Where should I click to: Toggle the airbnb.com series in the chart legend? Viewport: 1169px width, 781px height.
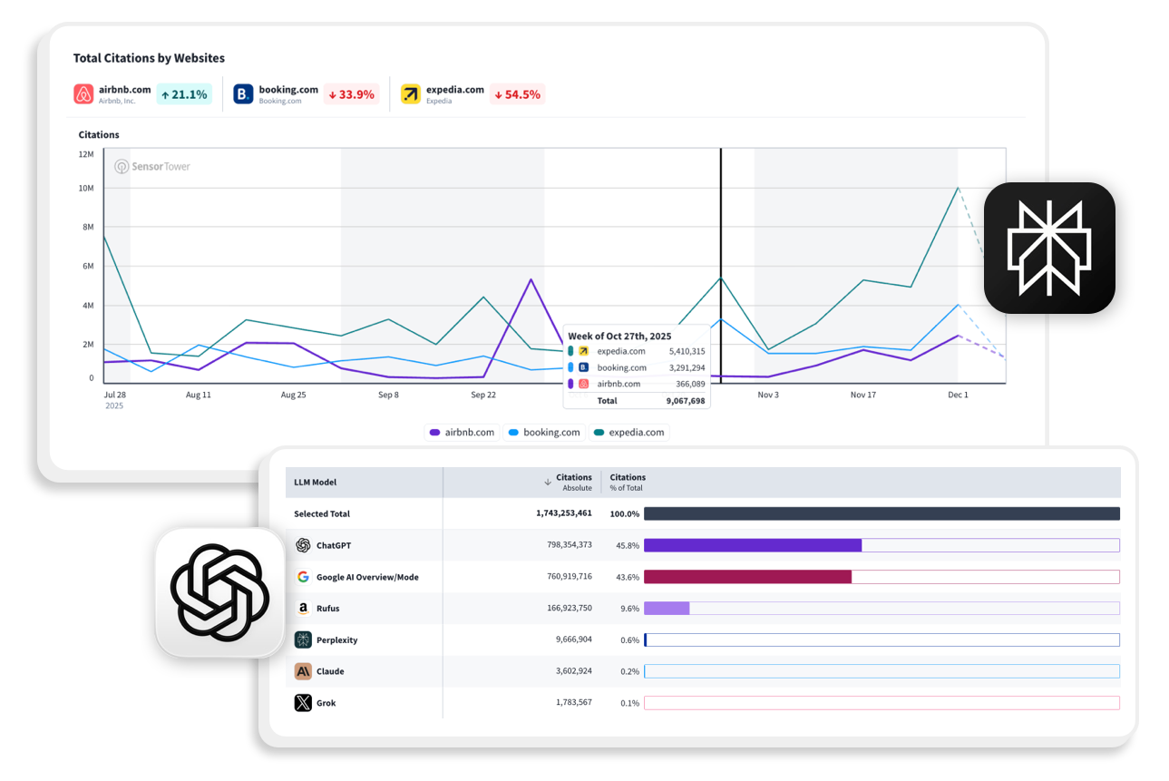coord(463,433)
